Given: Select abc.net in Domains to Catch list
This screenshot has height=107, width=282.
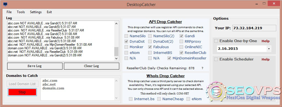Looking at the screenshot, I should click(49, 84).
